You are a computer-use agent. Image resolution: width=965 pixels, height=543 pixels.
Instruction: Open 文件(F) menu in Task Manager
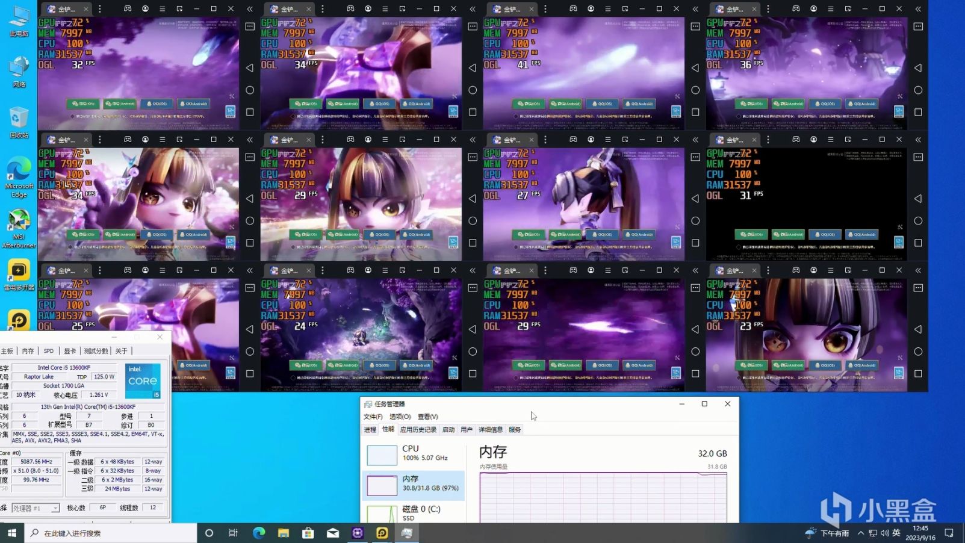373,417
